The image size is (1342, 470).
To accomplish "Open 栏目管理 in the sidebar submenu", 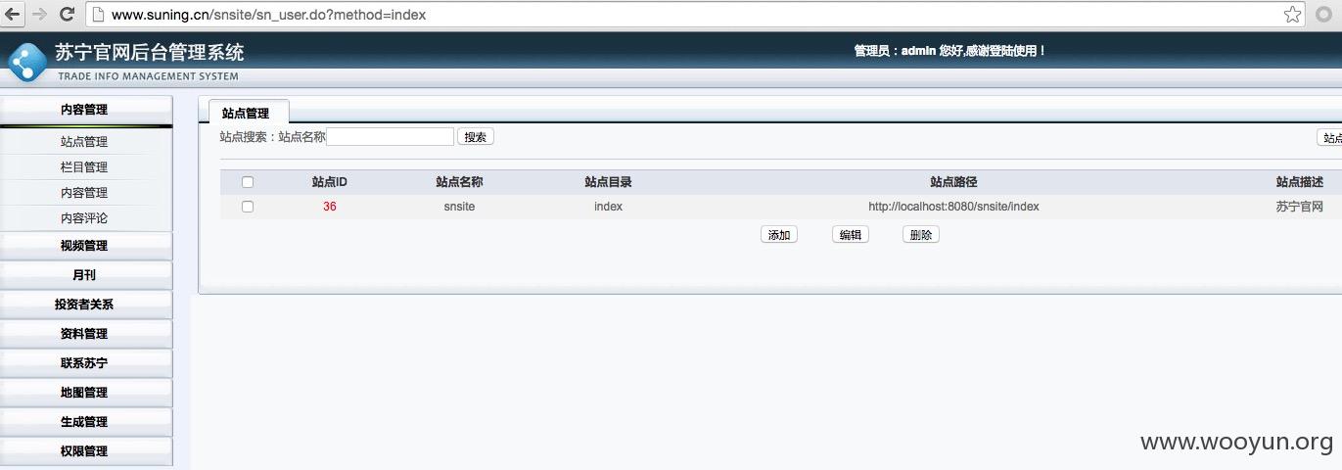I will [x=84, y=167].
